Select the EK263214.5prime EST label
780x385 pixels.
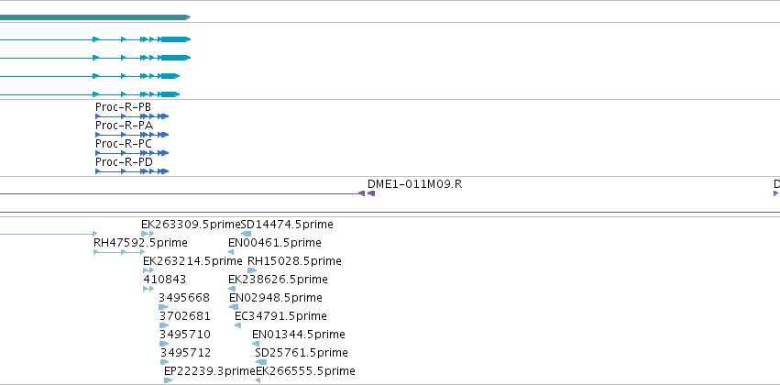pos(192,261)
